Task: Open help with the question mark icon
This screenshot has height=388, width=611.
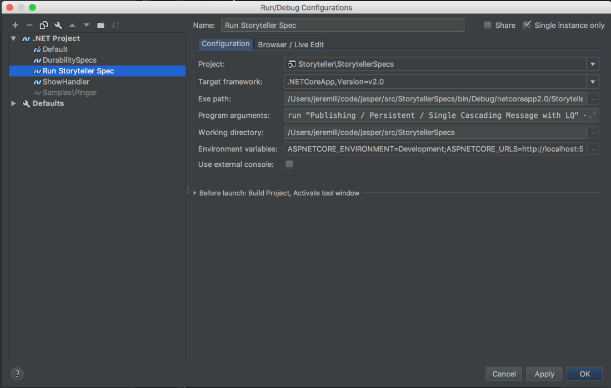Action: click(x=17, y=374)
